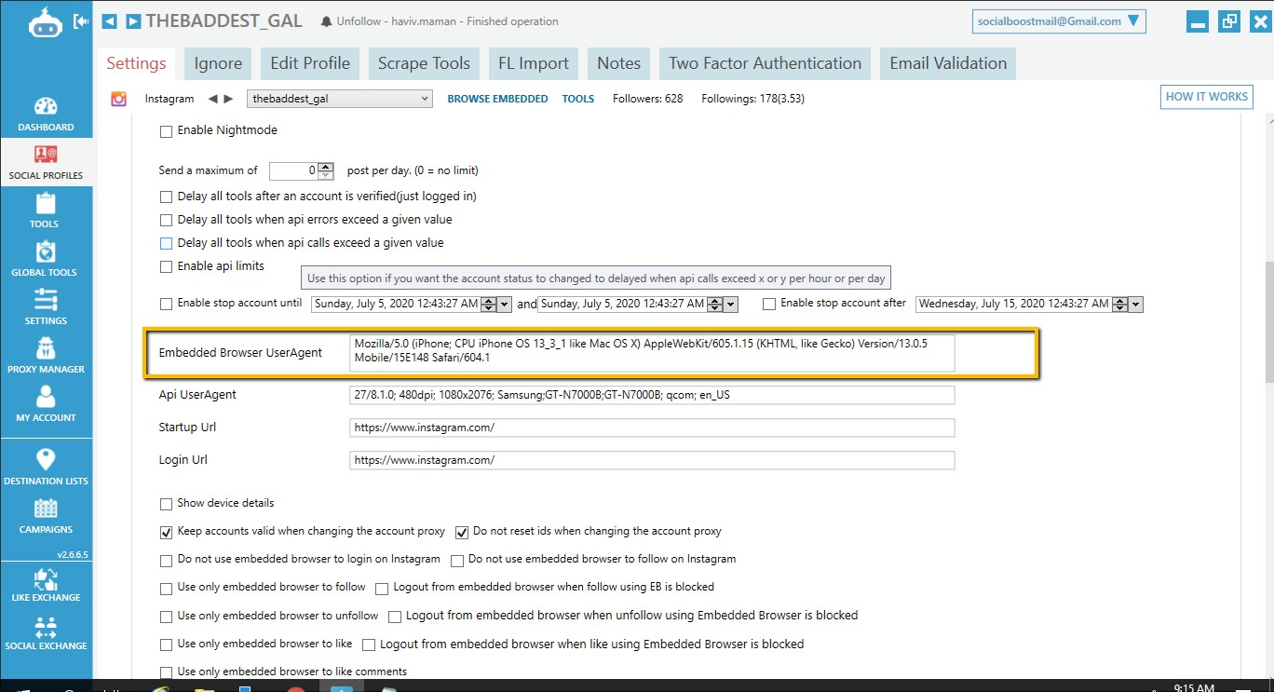
Task: Uncheck Keep accounts valid when changing proxy
Action: (167, 533)
